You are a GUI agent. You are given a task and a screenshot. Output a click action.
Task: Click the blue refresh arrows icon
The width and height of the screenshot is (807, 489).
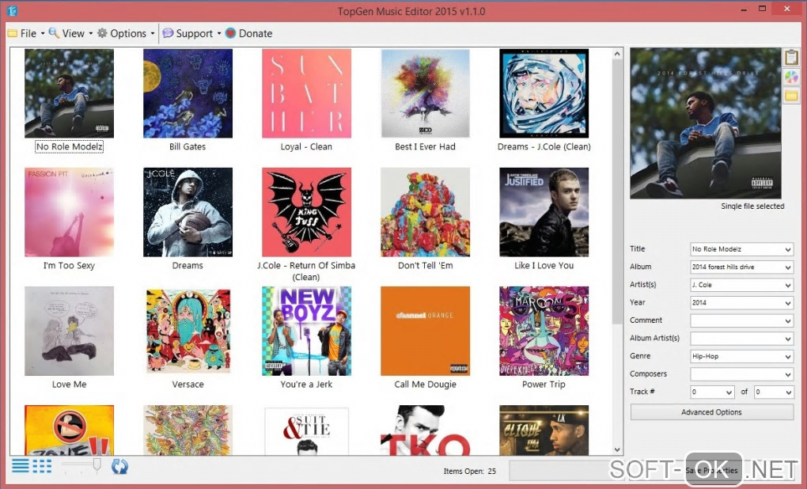click(119, 467)
